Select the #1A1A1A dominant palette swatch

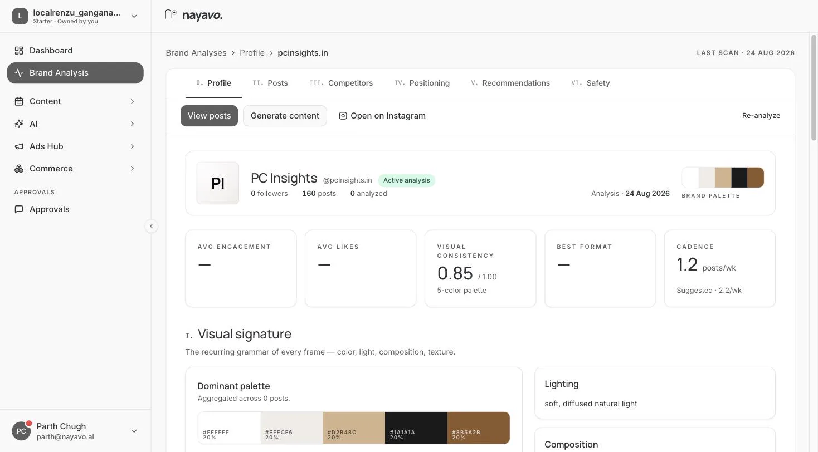click(x=416, y=428)
